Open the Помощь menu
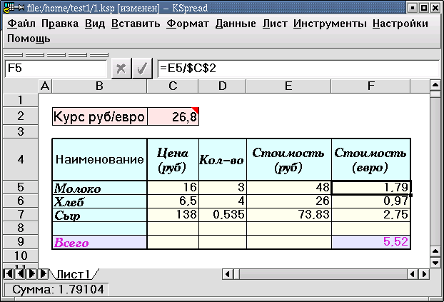 point(29,39)
